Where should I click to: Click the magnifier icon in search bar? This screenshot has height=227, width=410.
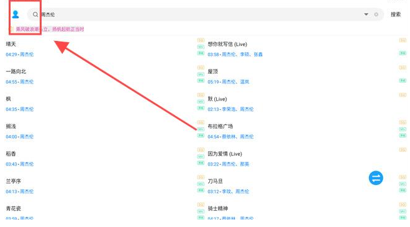tap(35, 15)
